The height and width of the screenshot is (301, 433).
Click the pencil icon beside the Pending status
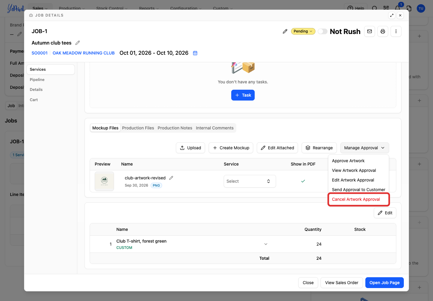pyautogui.click(x=285, y=31)
